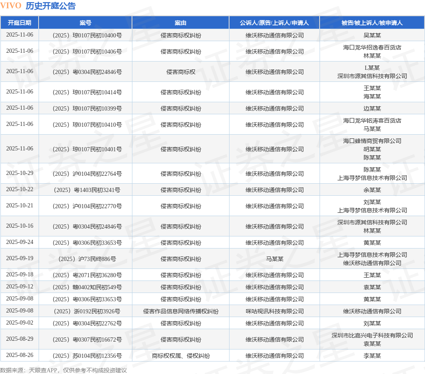Click the hearing date 2025-10-29

click(x=20, y=173)
